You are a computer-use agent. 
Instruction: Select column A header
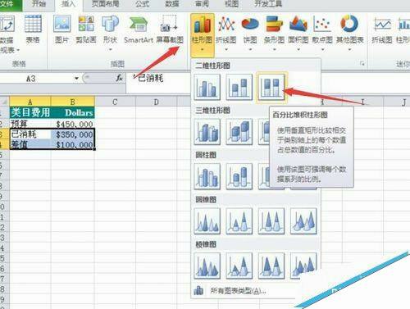(x=30, y=102)
